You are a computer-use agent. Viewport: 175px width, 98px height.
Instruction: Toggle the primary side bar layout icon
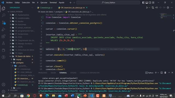(144, 2)
